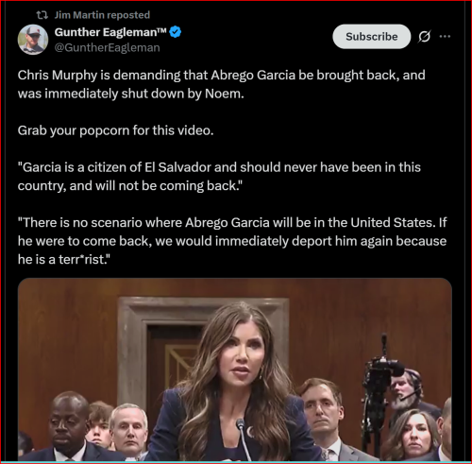
Task: Subscribe to Gunther Eagleman
Action: (x=372, y=37)
